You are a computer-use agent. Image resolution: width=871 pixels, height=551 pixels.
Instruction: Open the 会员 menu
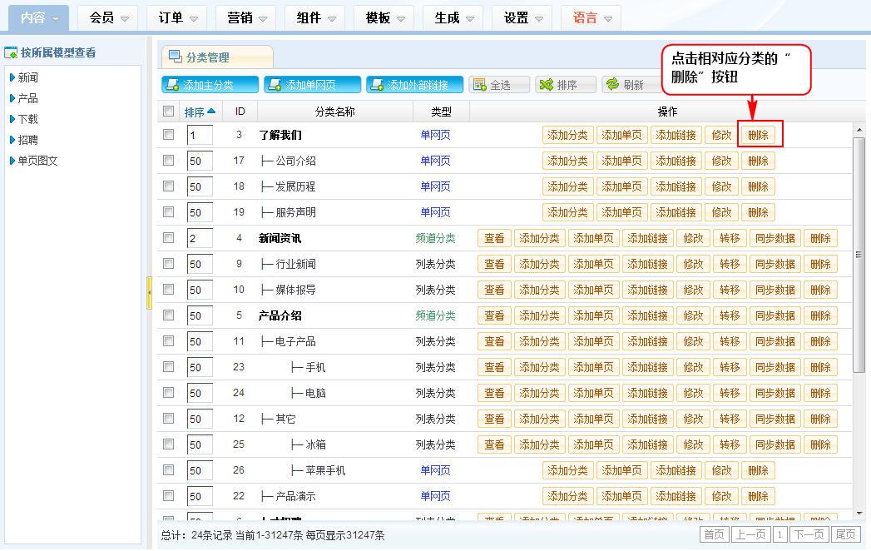pyautogui.click(x=109, y=17)
